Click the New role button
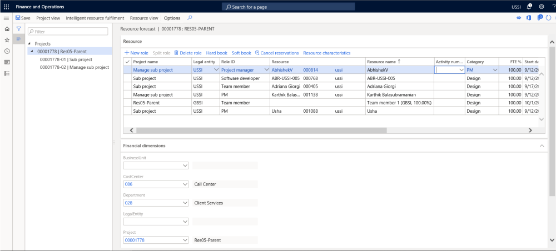The width and height of the screenshot is (556, 251). [x=136, y=53]
